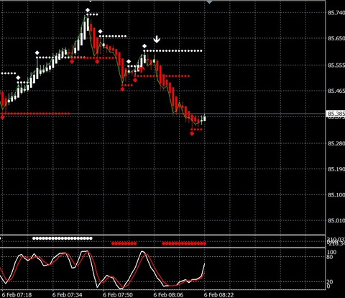Click the 85.010 price axis label
Screen dimensions: 345x298
336,220
